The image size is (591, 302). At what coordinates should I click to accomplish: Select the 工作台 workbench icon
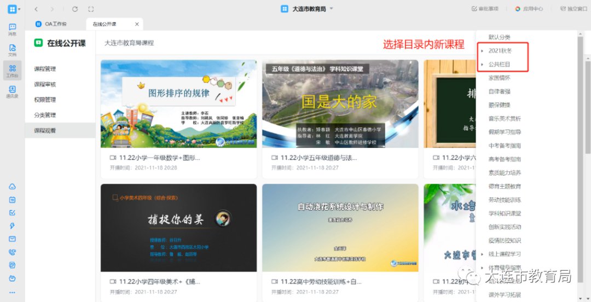13,71
